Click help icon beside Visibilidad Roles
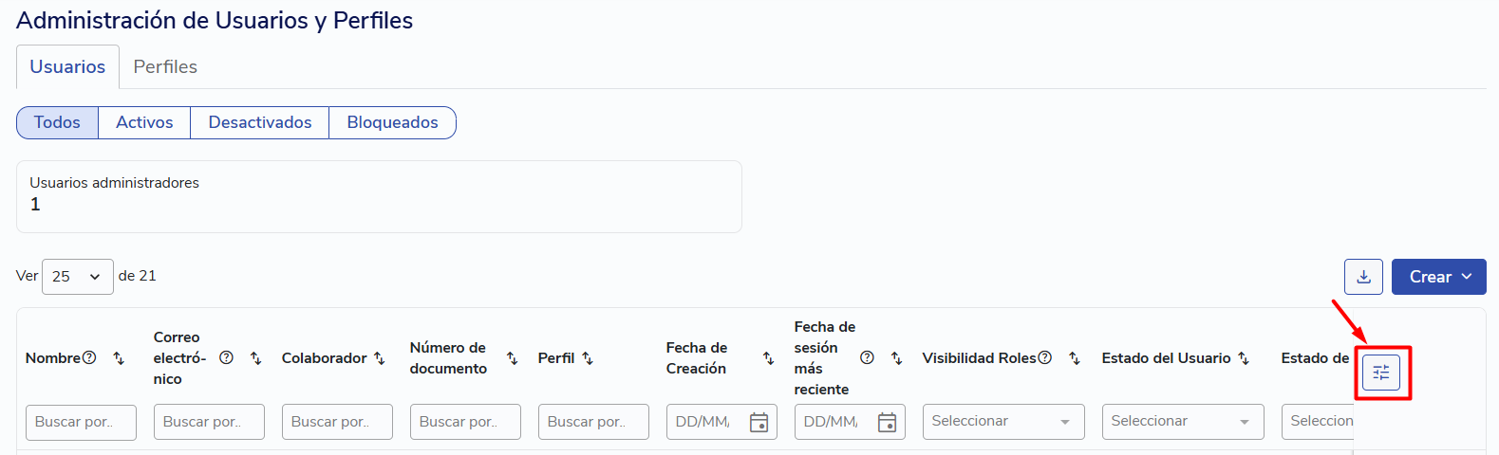The width and height of the screenshot is (1499, 455). pyautogui.click(x=1044, y=357)
